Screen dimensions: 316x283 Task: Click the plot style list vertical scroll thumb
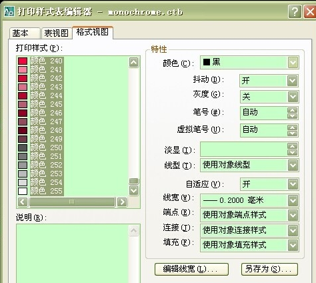[x=134, y=181]
